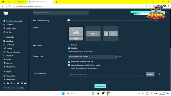Select Disabled for Alert Parries

(x=69, y=48)
